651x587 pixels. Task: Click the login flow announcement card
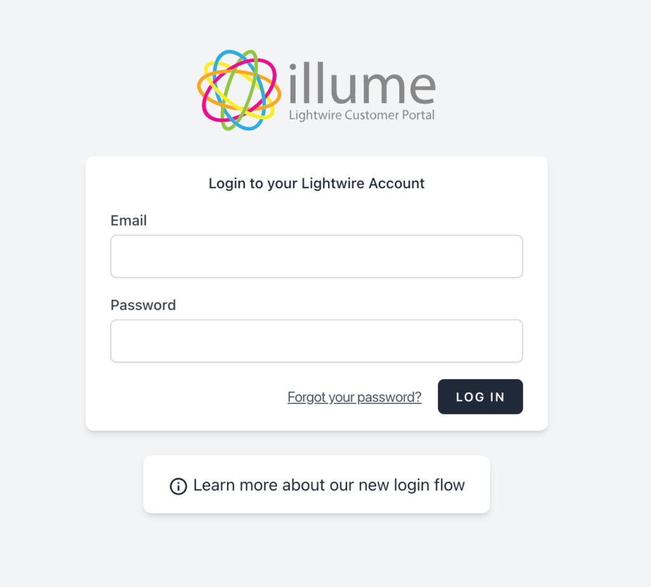pos(317,485)
